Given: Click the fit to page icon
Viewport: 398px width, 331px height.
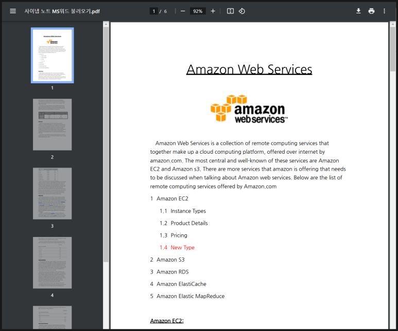Looking at the screenshot, I should point(230,11).
